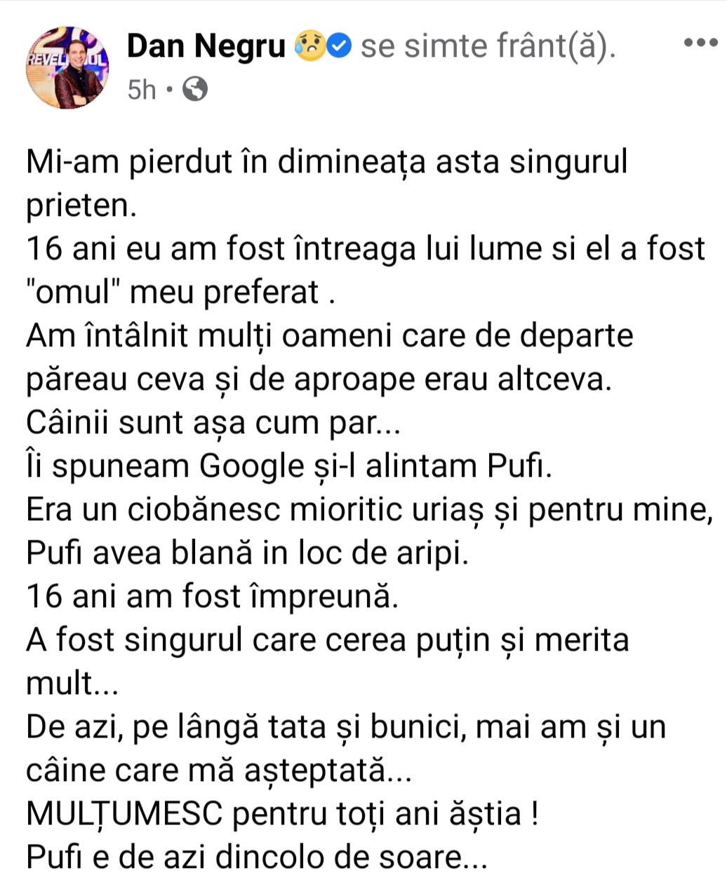727x882 pixels.
Task: Open the post via the 5h timestamp
Action: tap(142, 90)
